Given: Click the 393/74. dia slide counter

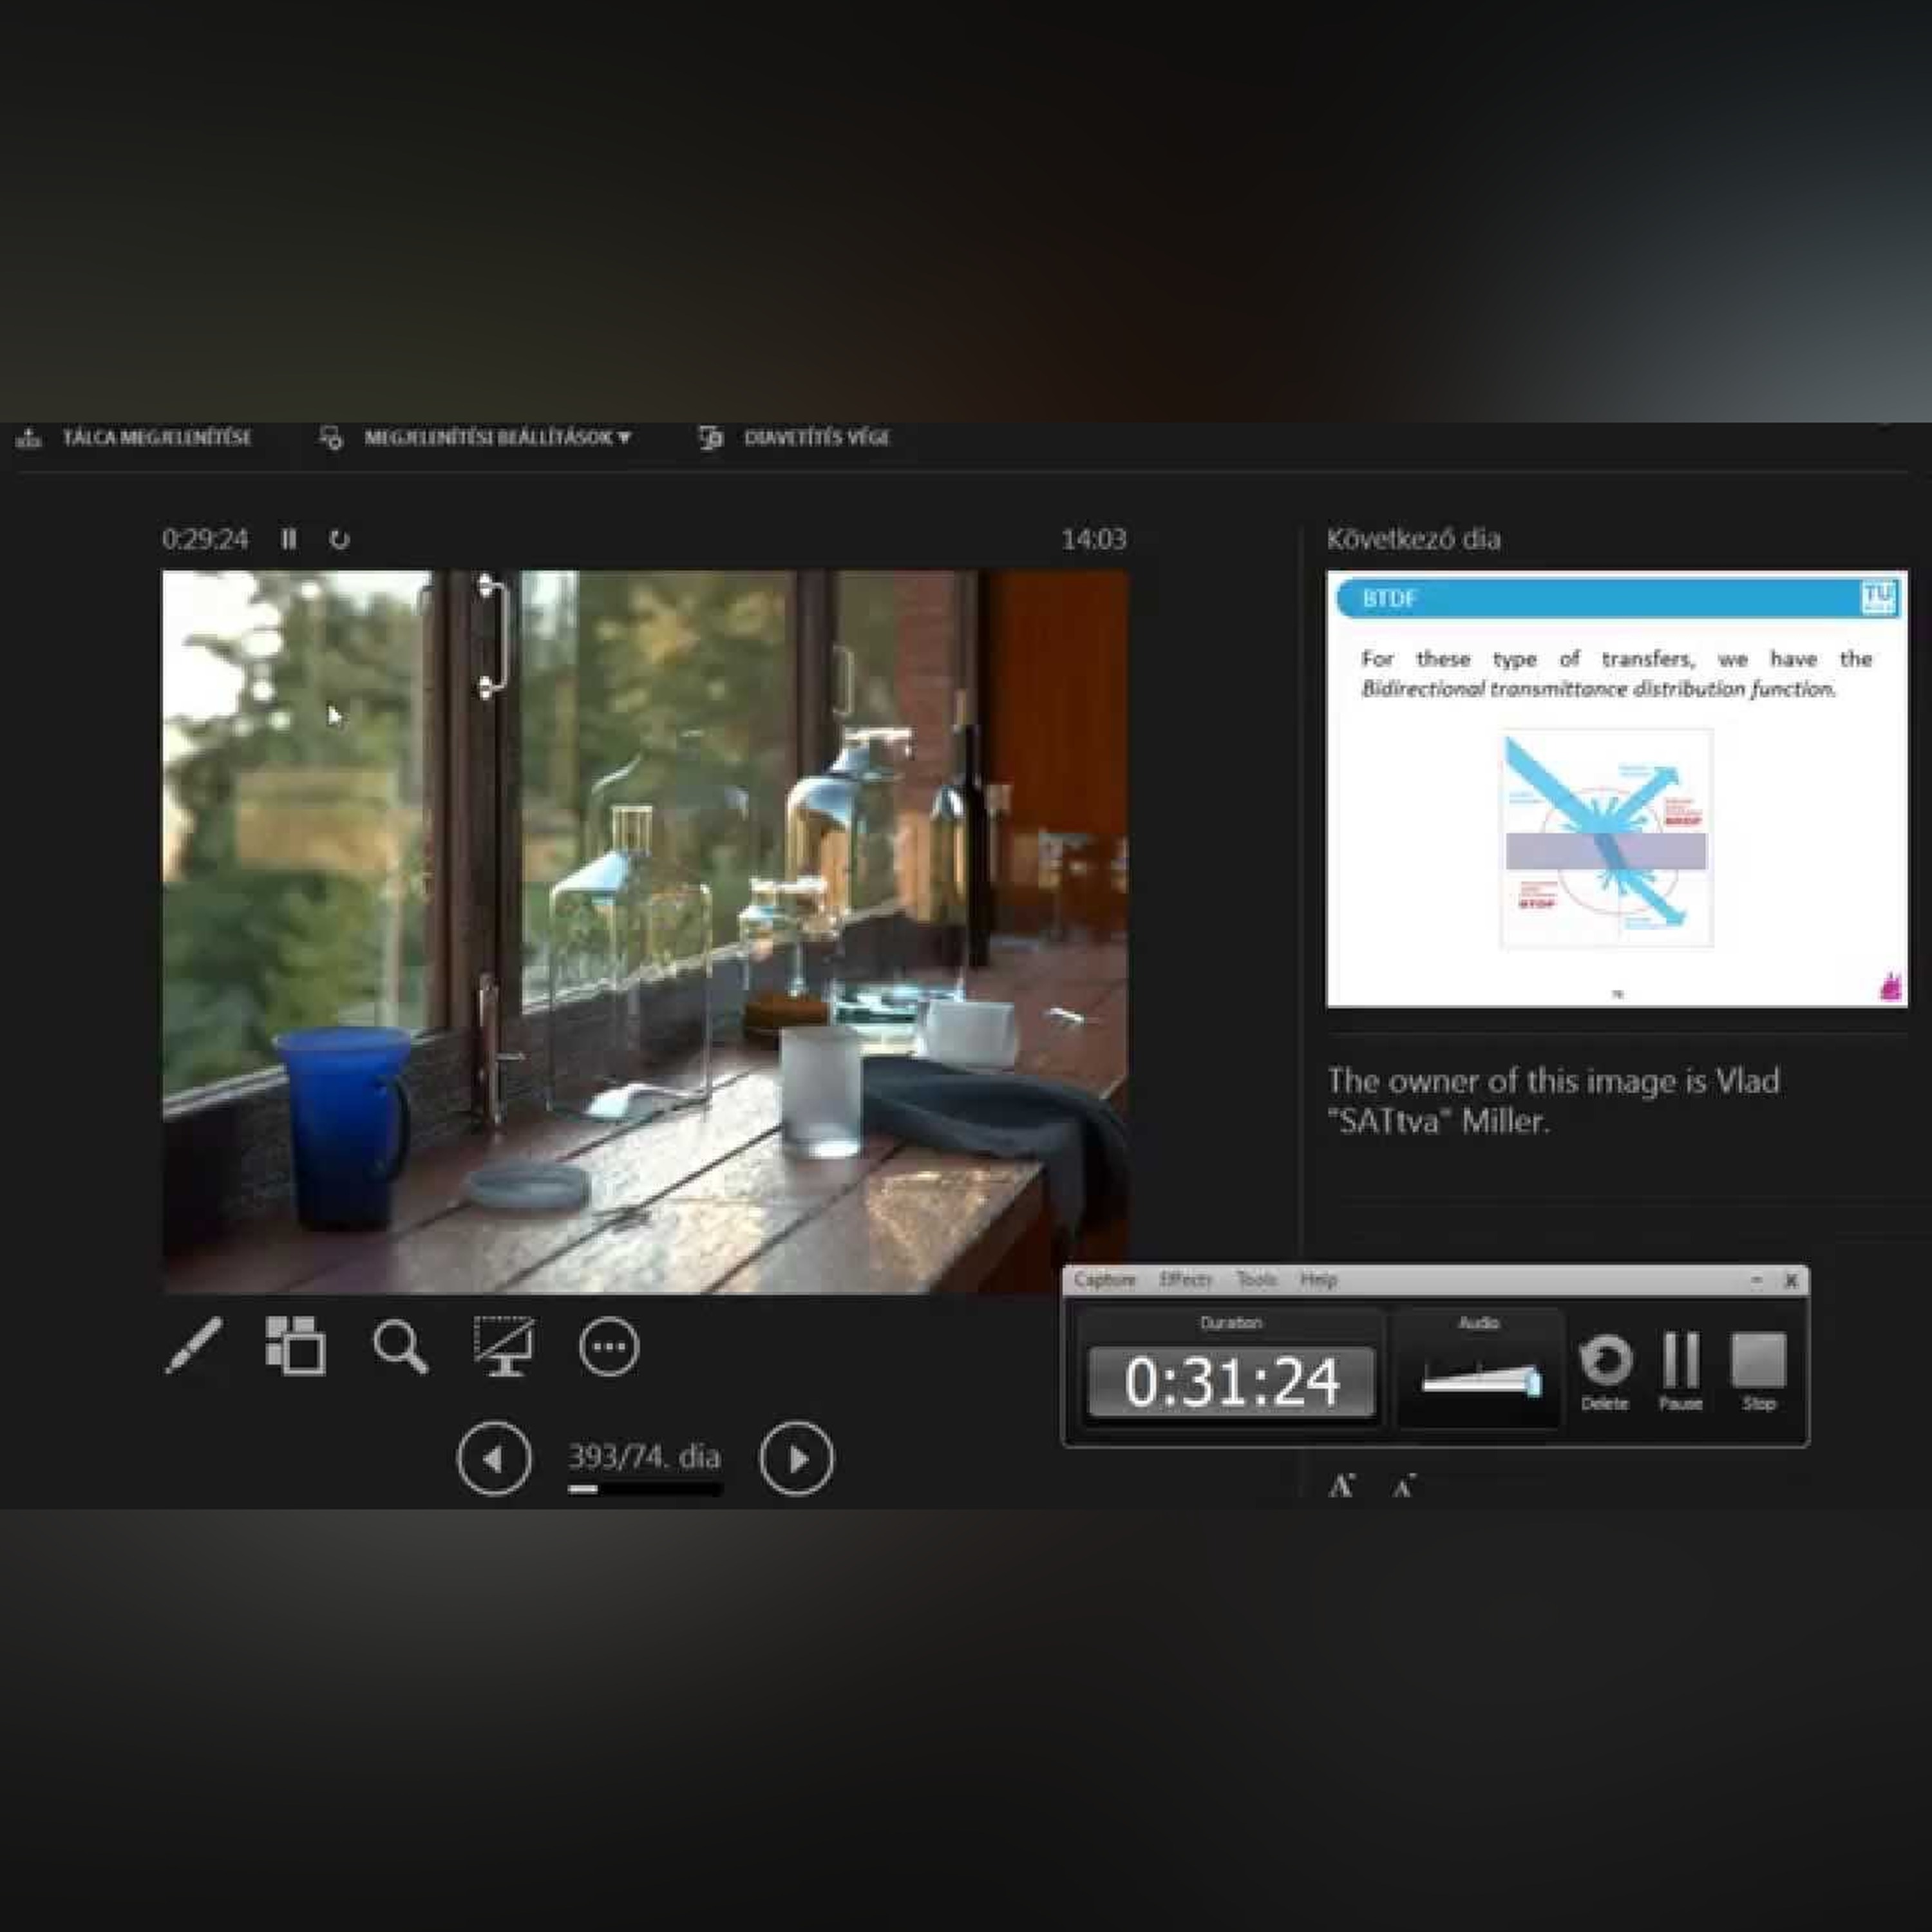Looking at the screenshot, I should click(644, 1456).
